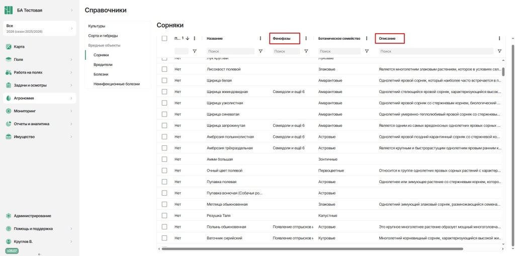Click the Администрирование sidebar link
The image size is (515, 256).
pos(32,216)
